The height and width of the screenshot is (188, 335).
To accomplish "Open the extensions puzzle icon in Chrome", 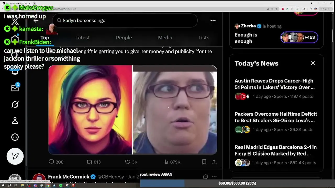I will point(297,9).
